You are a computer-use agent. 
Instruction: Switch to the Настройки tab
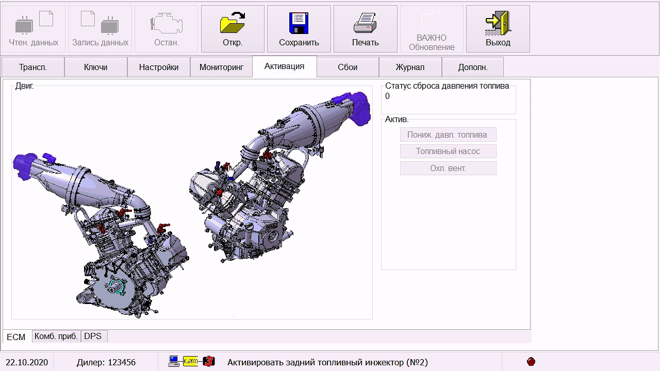click(159, 67)
